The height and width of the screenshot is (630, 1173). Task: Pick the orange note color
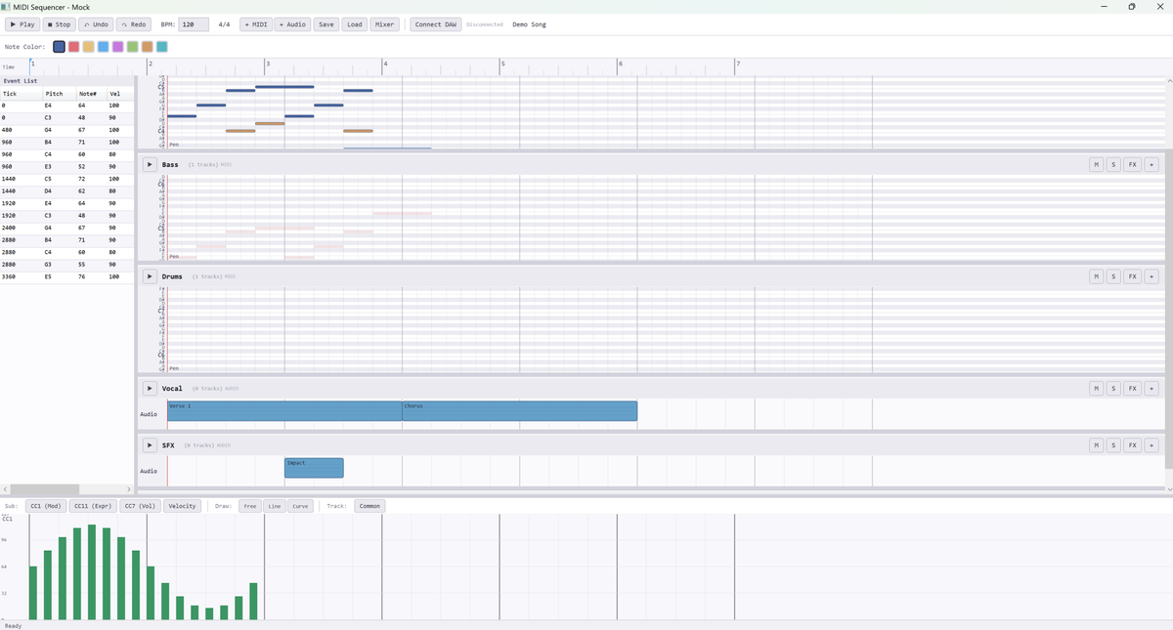tap(147, 47)
